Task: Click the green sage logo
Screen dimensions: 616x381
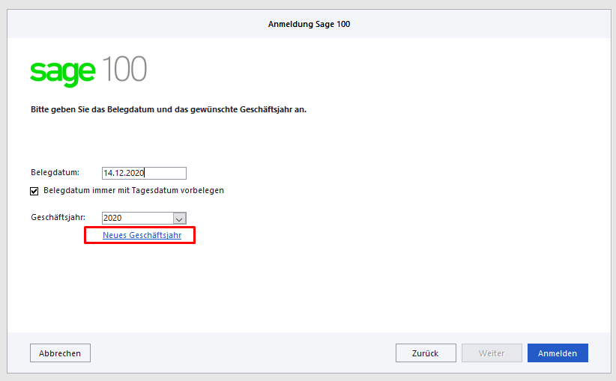Action: tap(63, 72)
